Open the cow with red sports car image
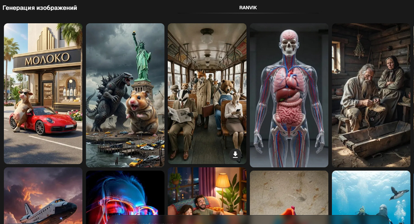 43,93
